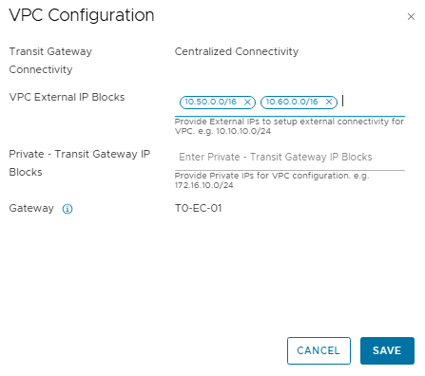
Task: Click the Provide External IPs hint text
Action: coord(289,126)
